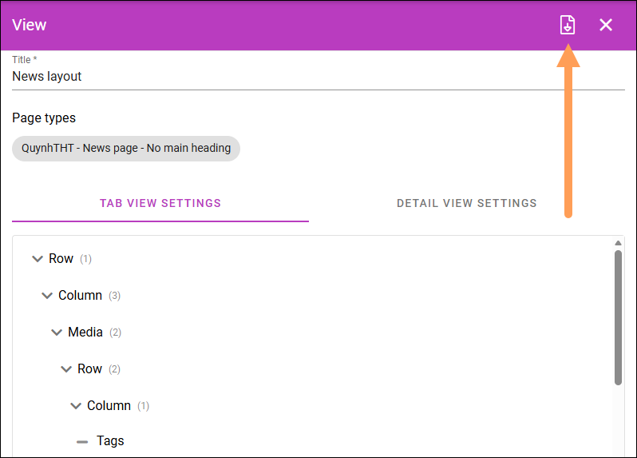Click the export file download icon
This screenshot has height=458, width=637.
567,25
